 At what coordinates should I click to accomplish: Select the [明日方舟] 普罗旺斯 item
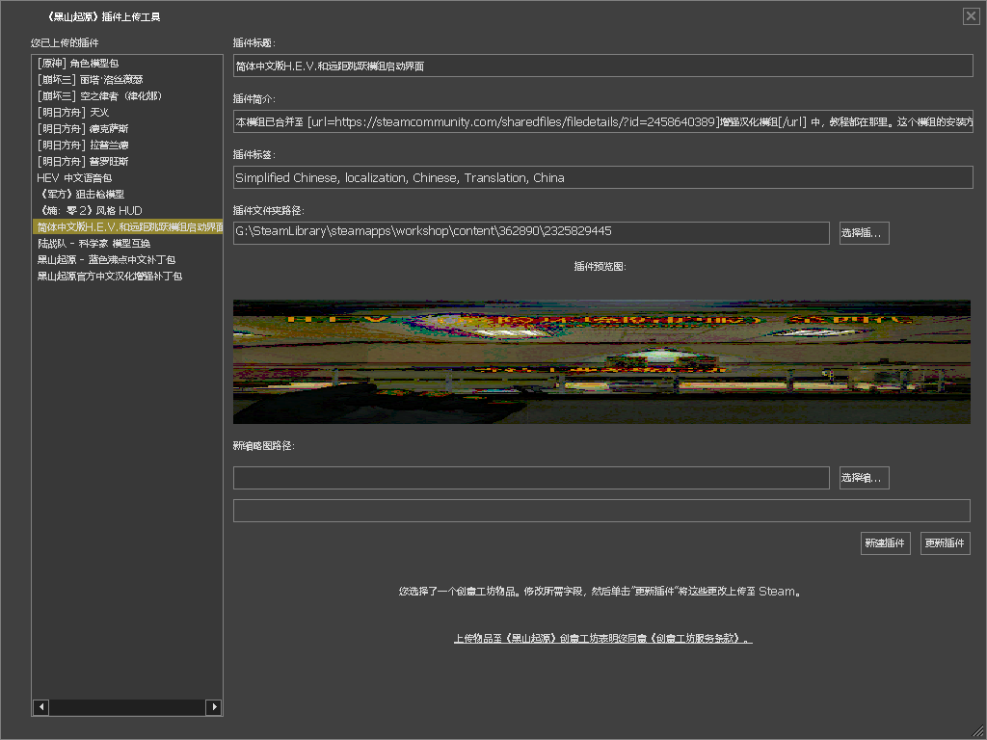pyautogui.click(x=127, y=161)
